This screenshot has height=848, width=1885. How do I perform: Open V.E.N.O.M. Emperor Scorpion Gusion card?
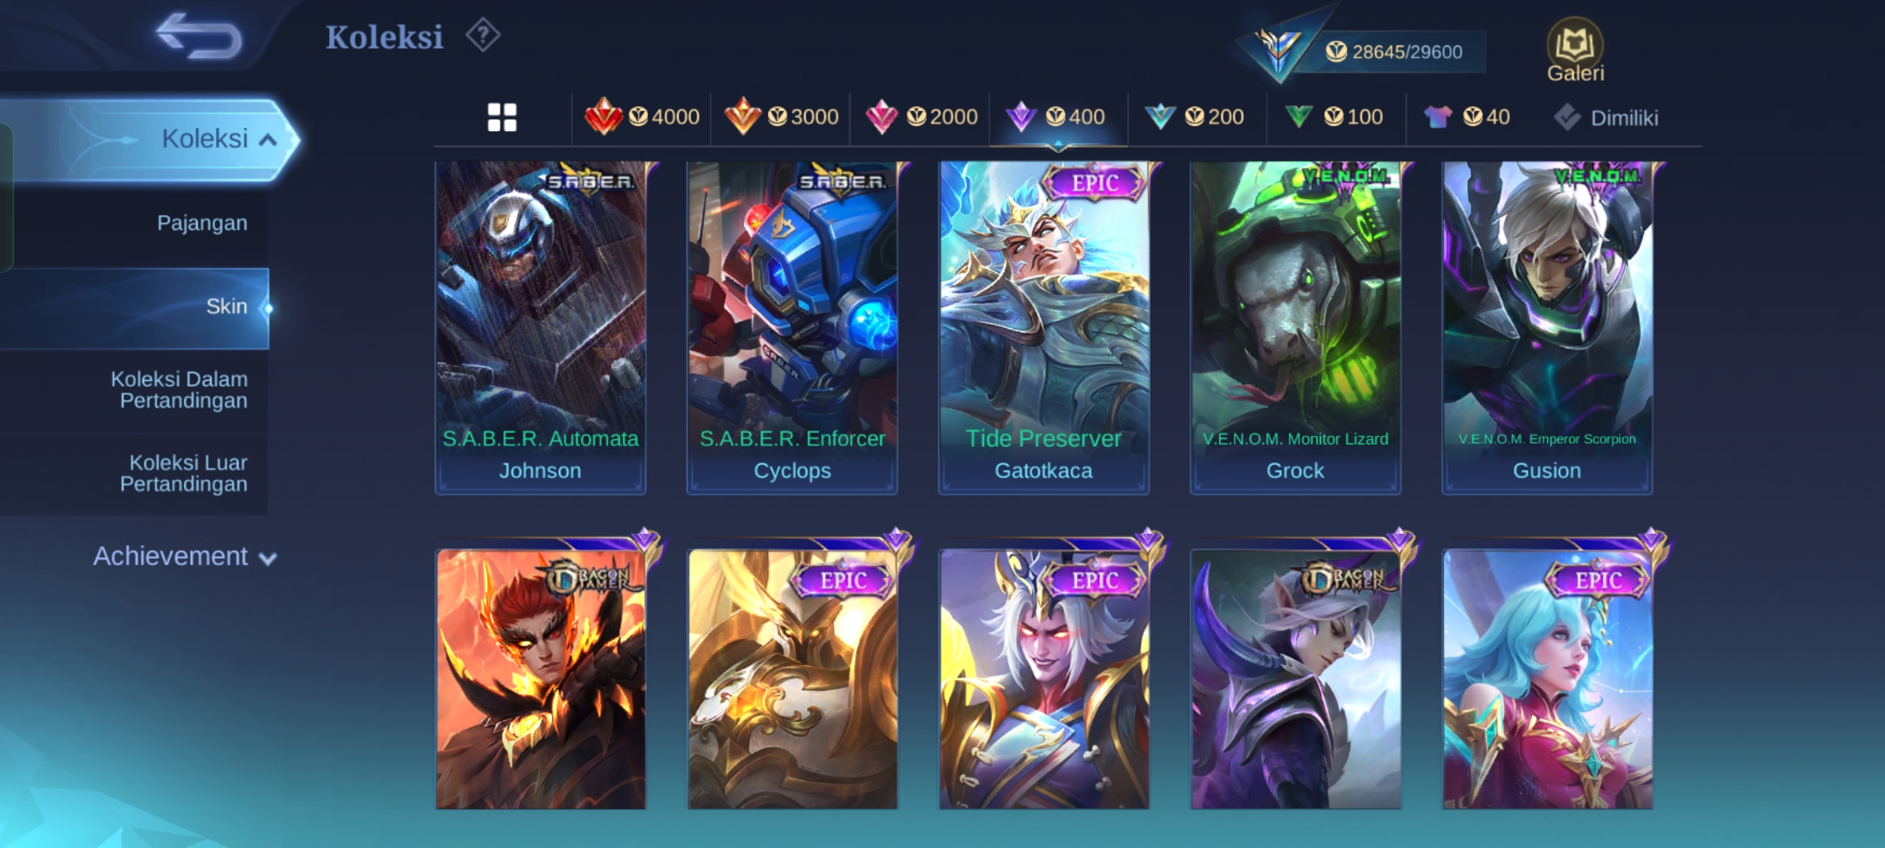[1547, 328]
